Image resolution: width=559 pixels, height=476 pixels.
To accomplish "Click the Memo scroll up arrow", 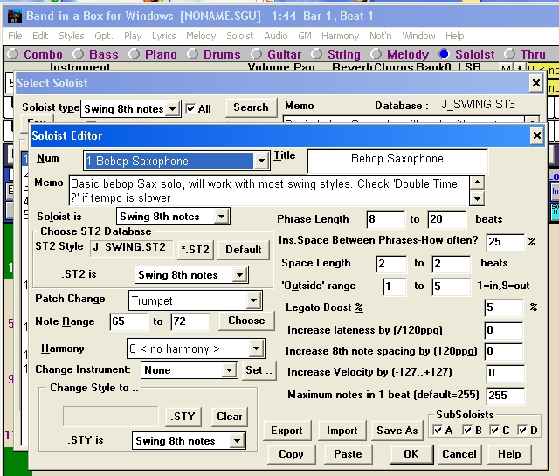I will pos(477,183).
